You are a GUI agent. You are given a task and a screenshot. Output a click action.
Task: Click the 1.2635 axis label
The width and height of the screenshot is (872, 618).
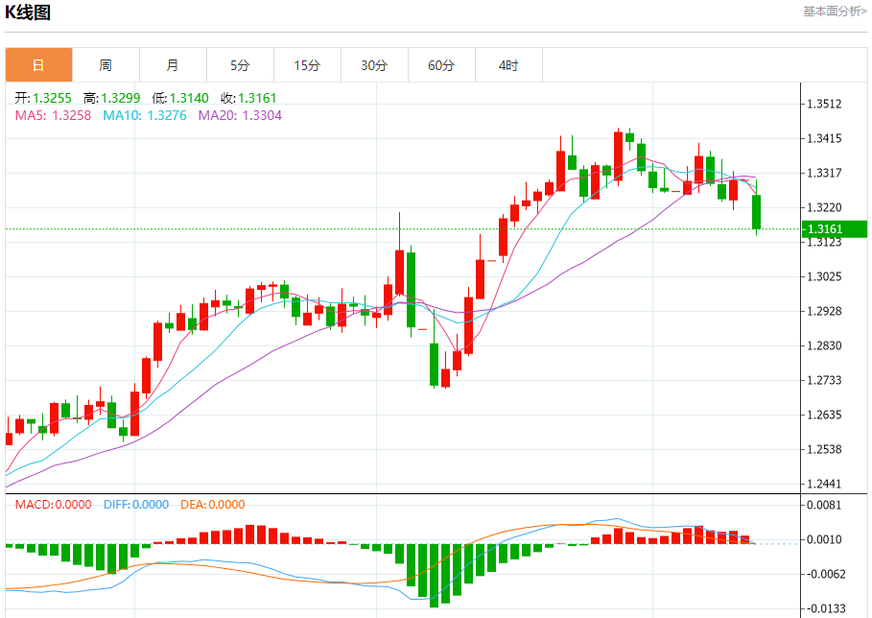click(824, 415)
